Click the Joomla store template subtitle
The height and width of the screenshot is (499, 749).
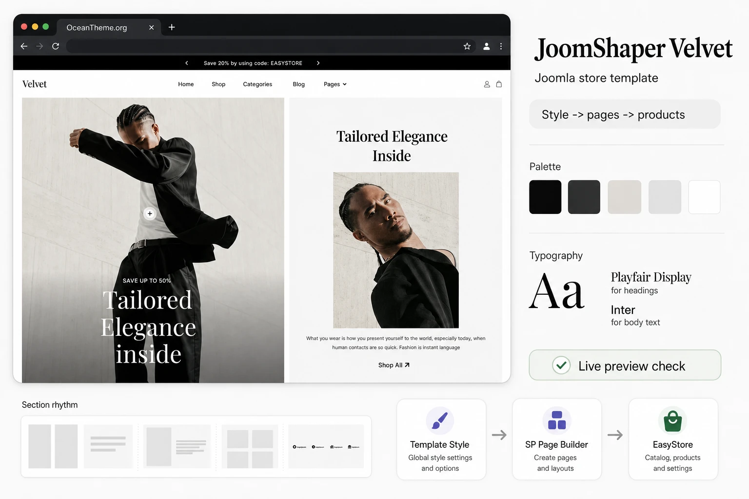tap(596, 78)
